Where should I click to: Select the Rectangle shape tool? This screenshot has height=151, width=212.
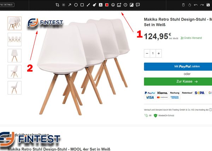click(x=82, y=5)
